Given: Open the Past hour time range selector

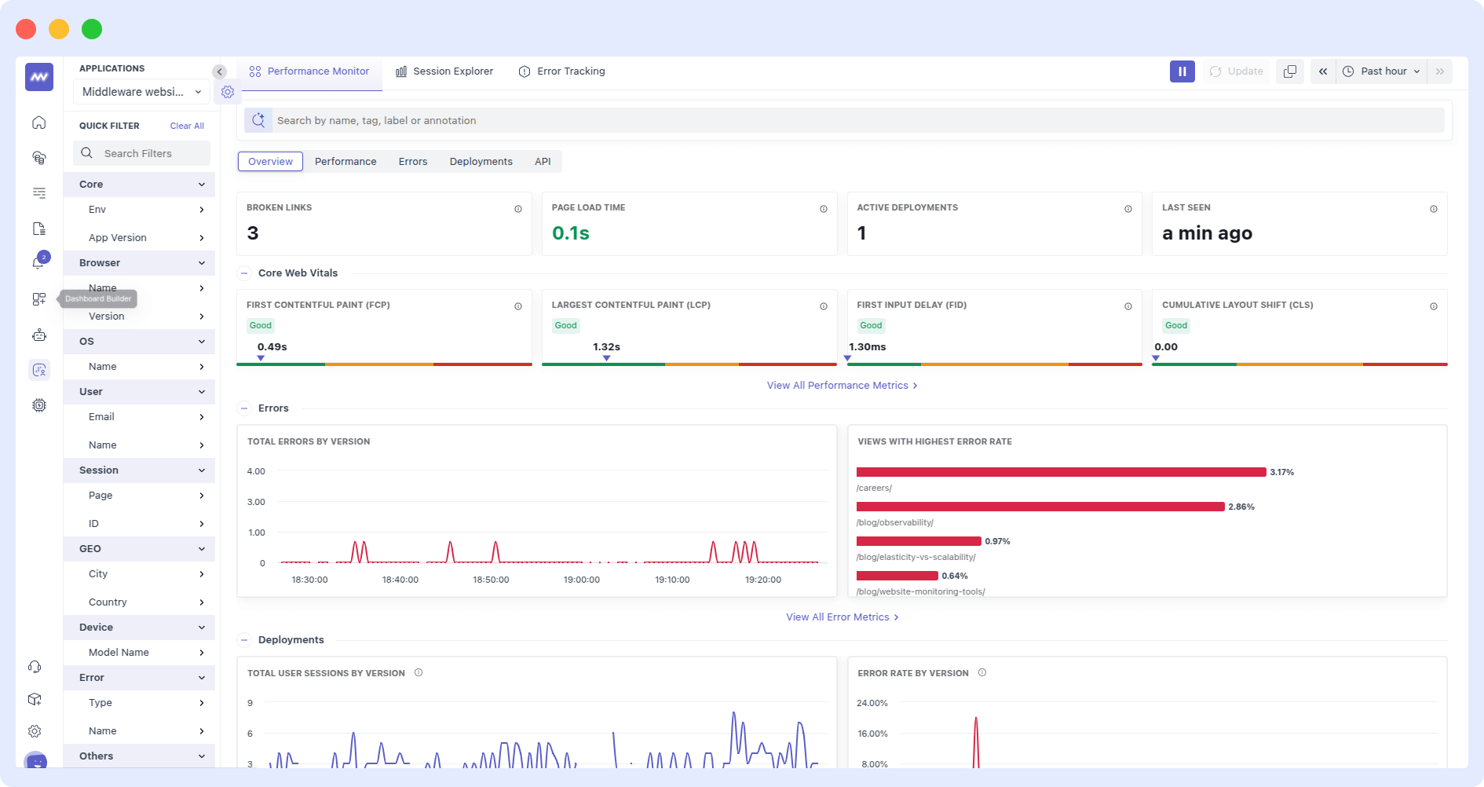Looking at the screenshot, I should (x=1381, y=71).
